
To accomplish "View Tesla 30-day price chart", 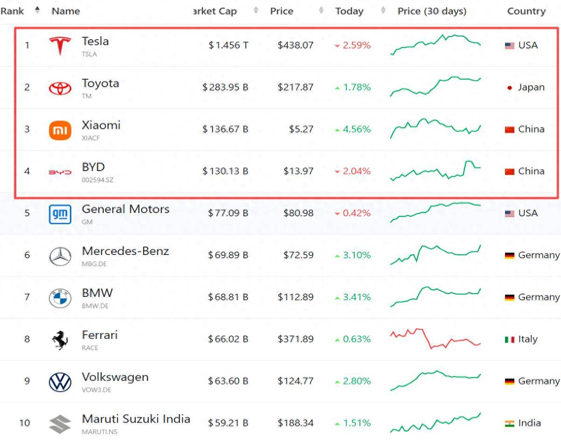I will (436, 45).
